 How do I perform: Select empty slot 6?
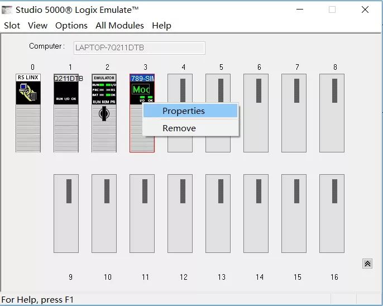pyautogui.click(x=256, y=113)
